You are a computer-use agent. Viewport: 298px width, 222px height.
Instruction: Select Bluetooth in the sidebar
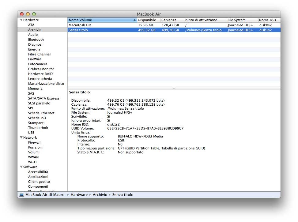(36, 40)
